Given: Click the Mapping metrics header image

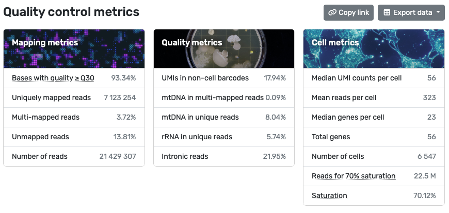Looking at the screenshot, I should click(74, 49).
